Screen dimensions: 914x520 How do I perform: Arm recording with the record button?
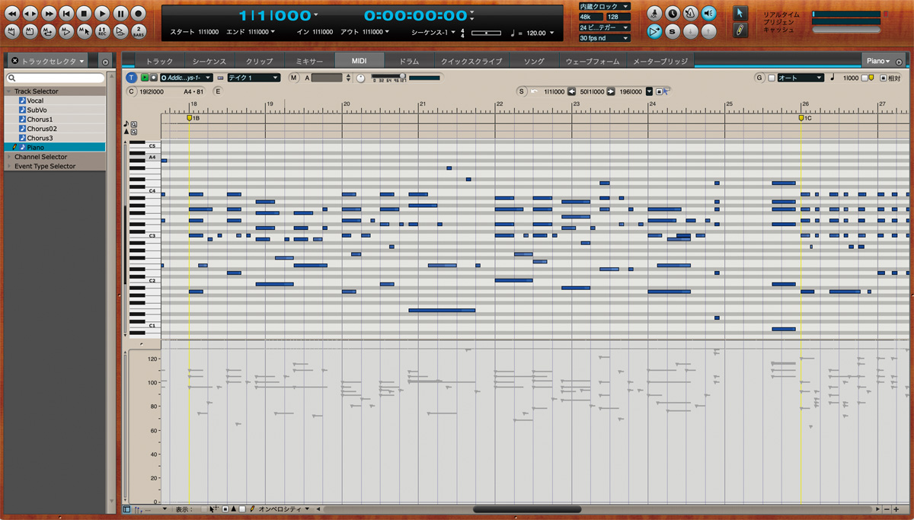click(x=139, y=13)
